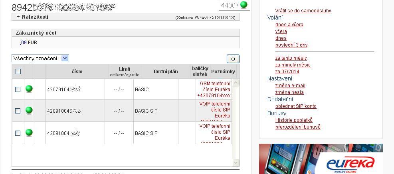Image resolution: width=394 pixels, height=174 pixels.
Task: Open 'Historie poplatků' link
Action: (294, 120)
